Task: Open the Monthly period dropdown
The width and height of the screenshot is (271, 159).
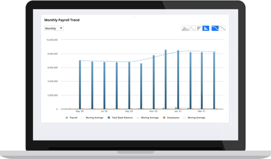Action: [x=54, y=28]
